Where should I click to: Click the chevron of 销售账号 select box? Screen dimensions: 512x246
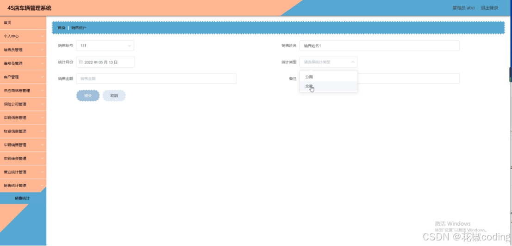point(129,46)
